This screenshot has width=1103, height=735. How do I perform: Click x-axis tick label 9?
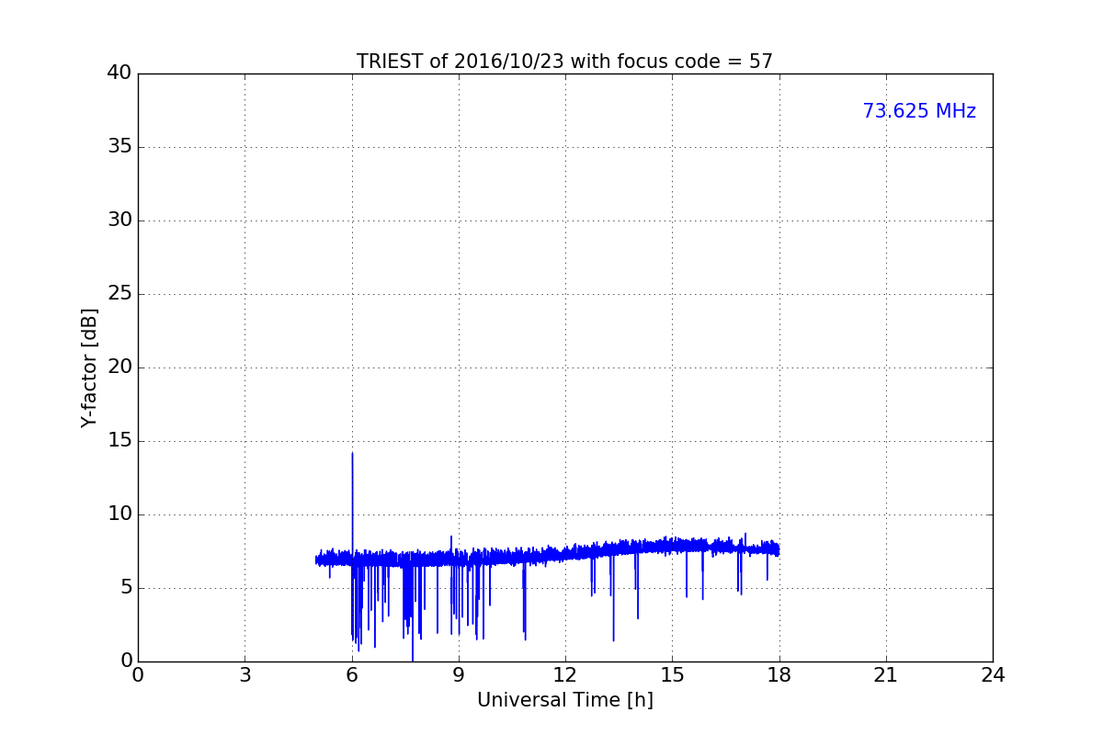[x=459, y=675]
